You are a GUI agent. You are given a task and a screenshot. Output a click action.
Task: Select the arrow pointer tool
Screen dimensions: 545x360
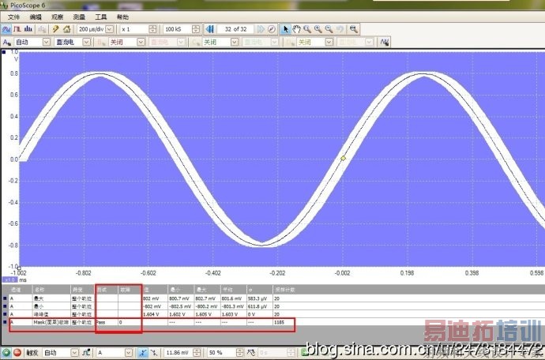coord(285,29)
